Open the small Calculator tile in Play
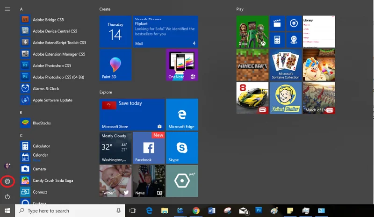This screenshot has height=217, width=374. tap(277, 40)
